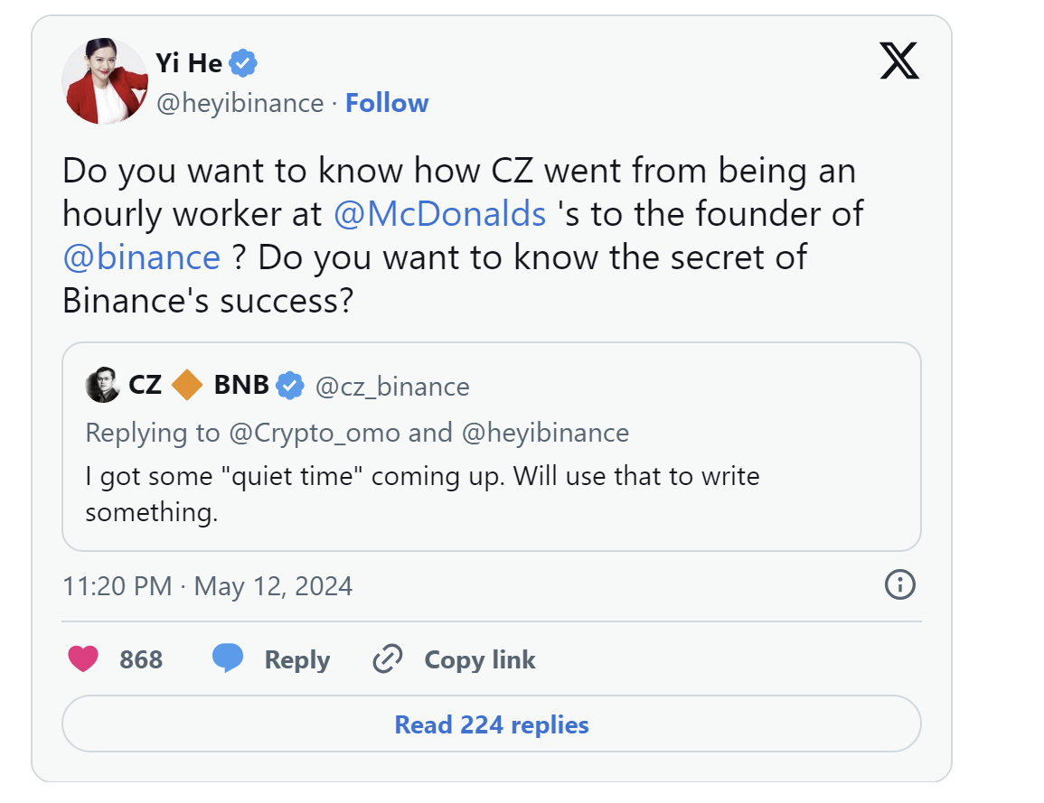Click the @cz_binance handle in quoted tweet
Screen dimensions: 1044x803
point(392,387)
